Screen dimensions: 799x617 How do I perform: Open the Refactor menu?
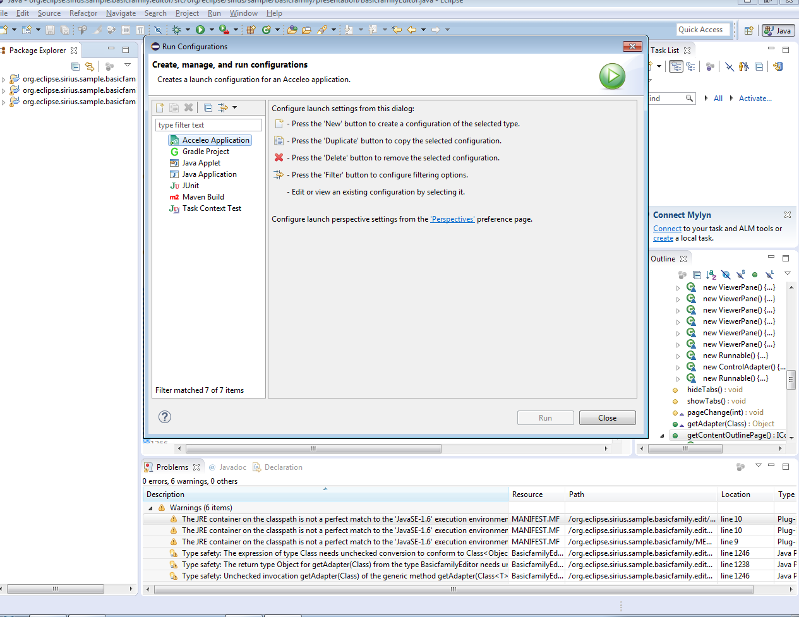[x=83, y=13]
